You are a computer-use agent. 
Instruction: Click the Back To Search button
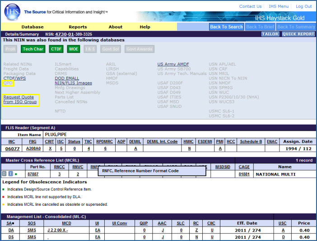[x=226, y=27]
